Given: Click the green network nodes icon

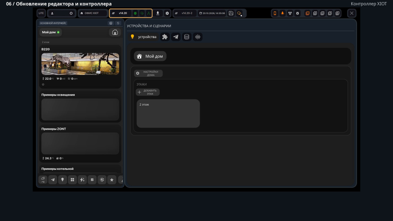Looking at the screenshot, I should click(149, 13).
